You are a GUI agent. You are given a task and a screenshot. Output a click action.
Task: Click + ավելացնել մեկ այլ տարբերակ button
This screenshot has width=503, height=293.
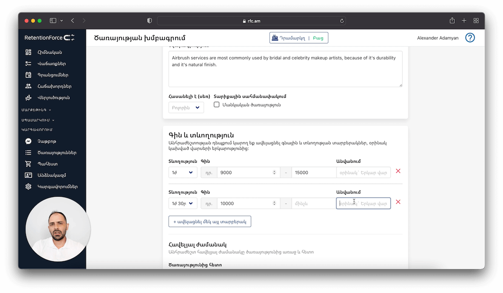click(x=210, y=221)
